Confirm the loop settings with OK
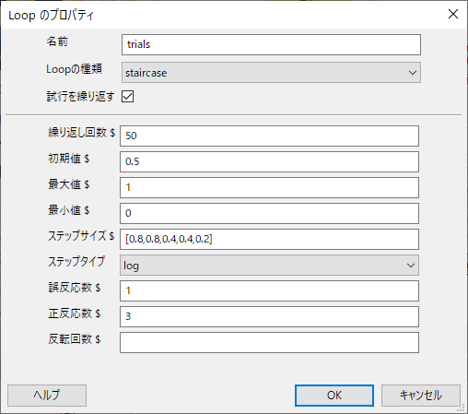This screenshot has width=468, height=414. (x=334, y=396)
